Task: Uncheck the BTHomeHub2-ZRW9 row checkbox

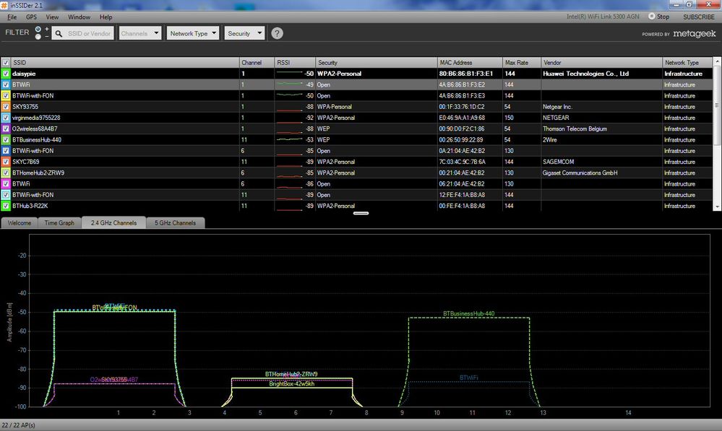Action: pos(6,173)
